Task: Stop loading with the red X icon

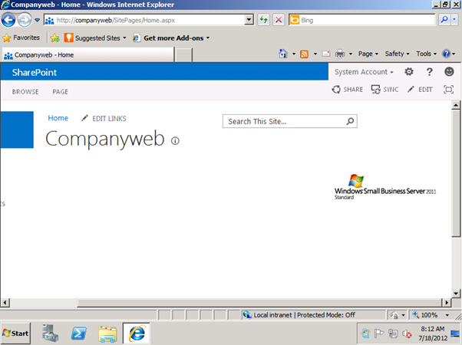Action: pyautogui.click(x=279, y=20)
